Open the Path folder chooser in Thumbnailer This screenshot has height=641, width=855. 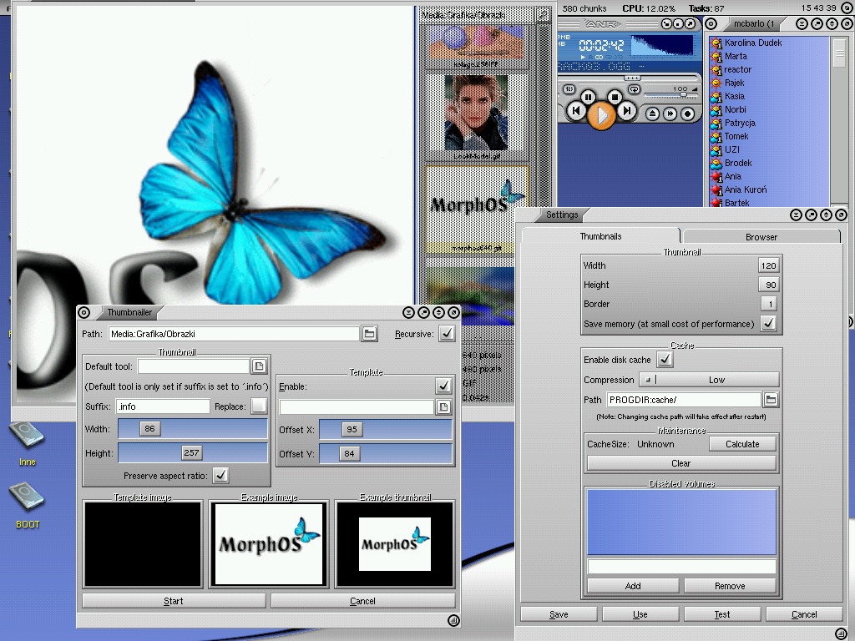click(369, 334)
